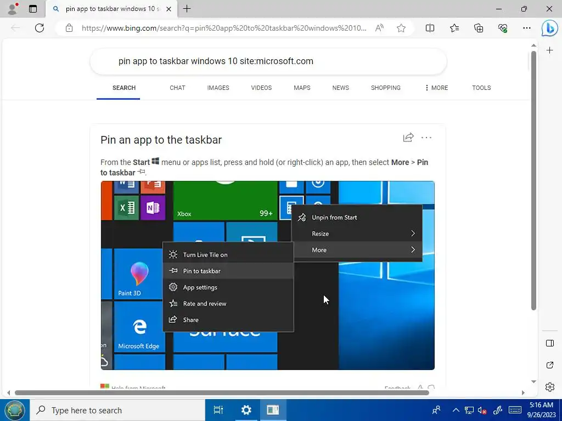Click the address bar URL

(224, 28)
